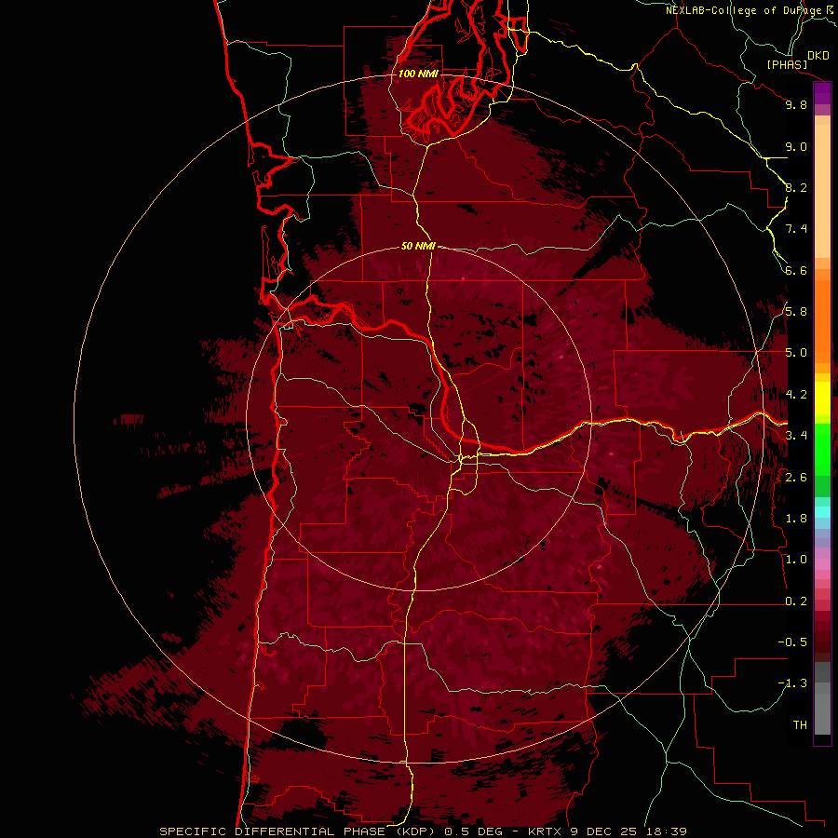The width and height of the screenshot is (838, 838).
Task: Click the KRTX radar site identifier
Action: 546,831
